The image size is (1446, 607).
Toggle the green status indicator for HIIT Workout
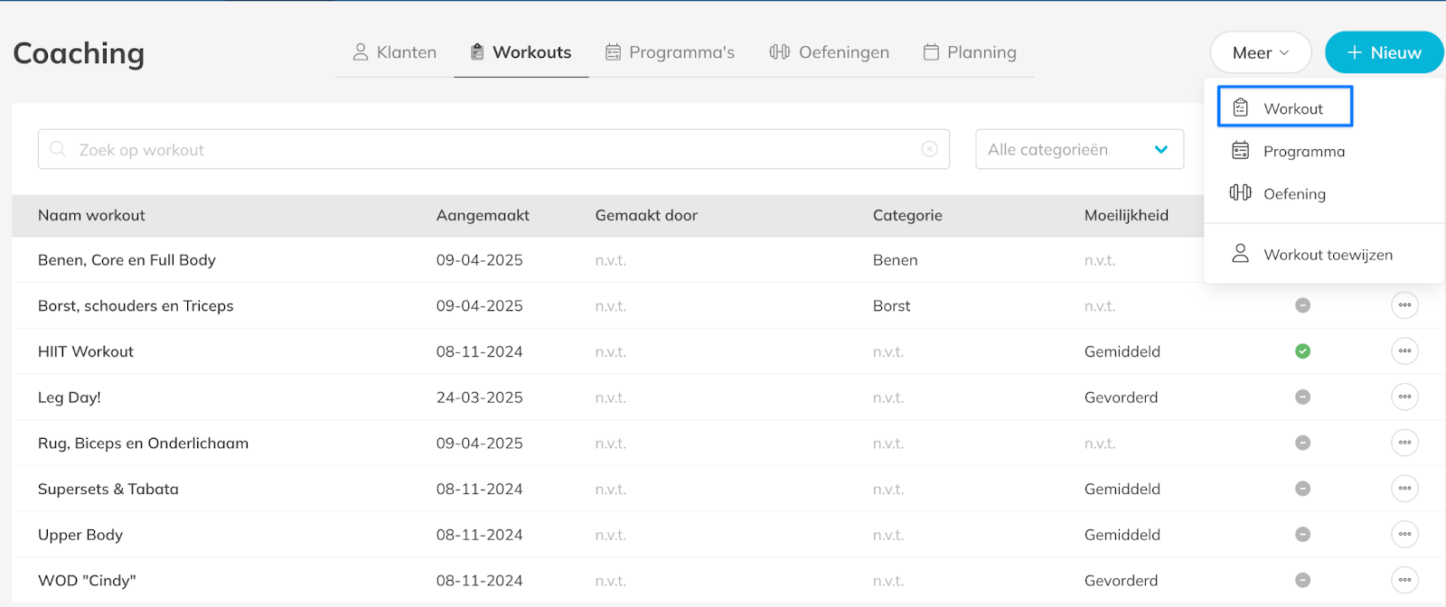click(1302, 351)
